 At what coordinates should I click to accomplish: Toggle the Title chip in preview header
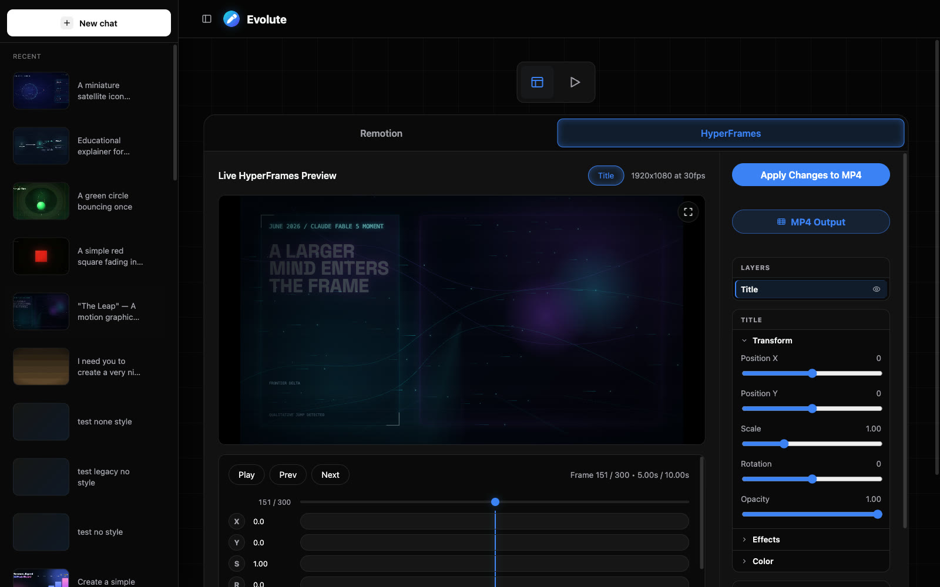click(606, 176)
